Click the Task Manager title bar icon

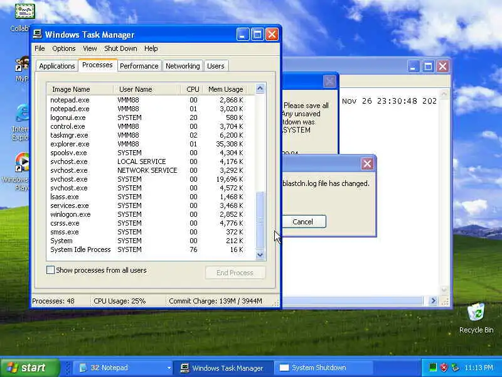click(x=38, y=35)
